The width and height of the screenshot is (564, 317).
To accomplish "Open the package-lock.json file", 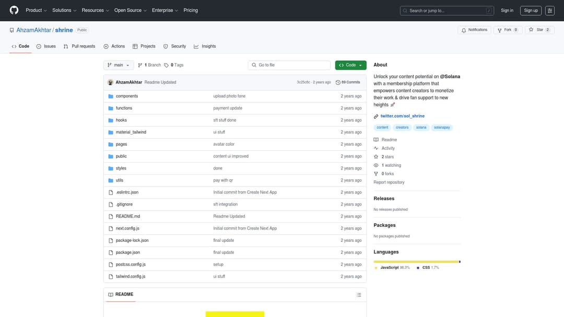I will (x=132, y=240).
